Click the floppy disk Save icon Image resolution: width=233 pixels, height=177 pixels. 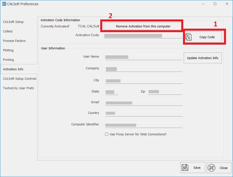(185, 168)
